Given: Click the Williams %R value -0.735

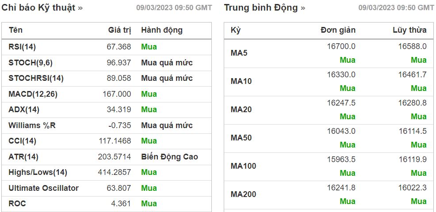Looking at the screenshot, I should tap(119, 125).
